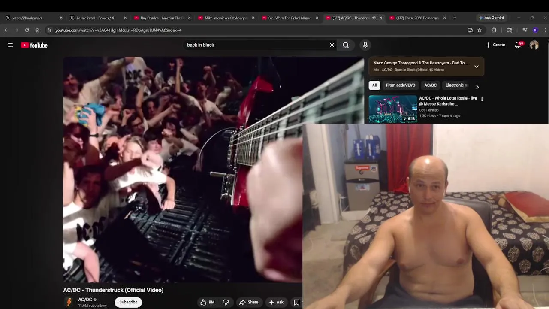Start voice search with the microphone

(x=365, y=45)
